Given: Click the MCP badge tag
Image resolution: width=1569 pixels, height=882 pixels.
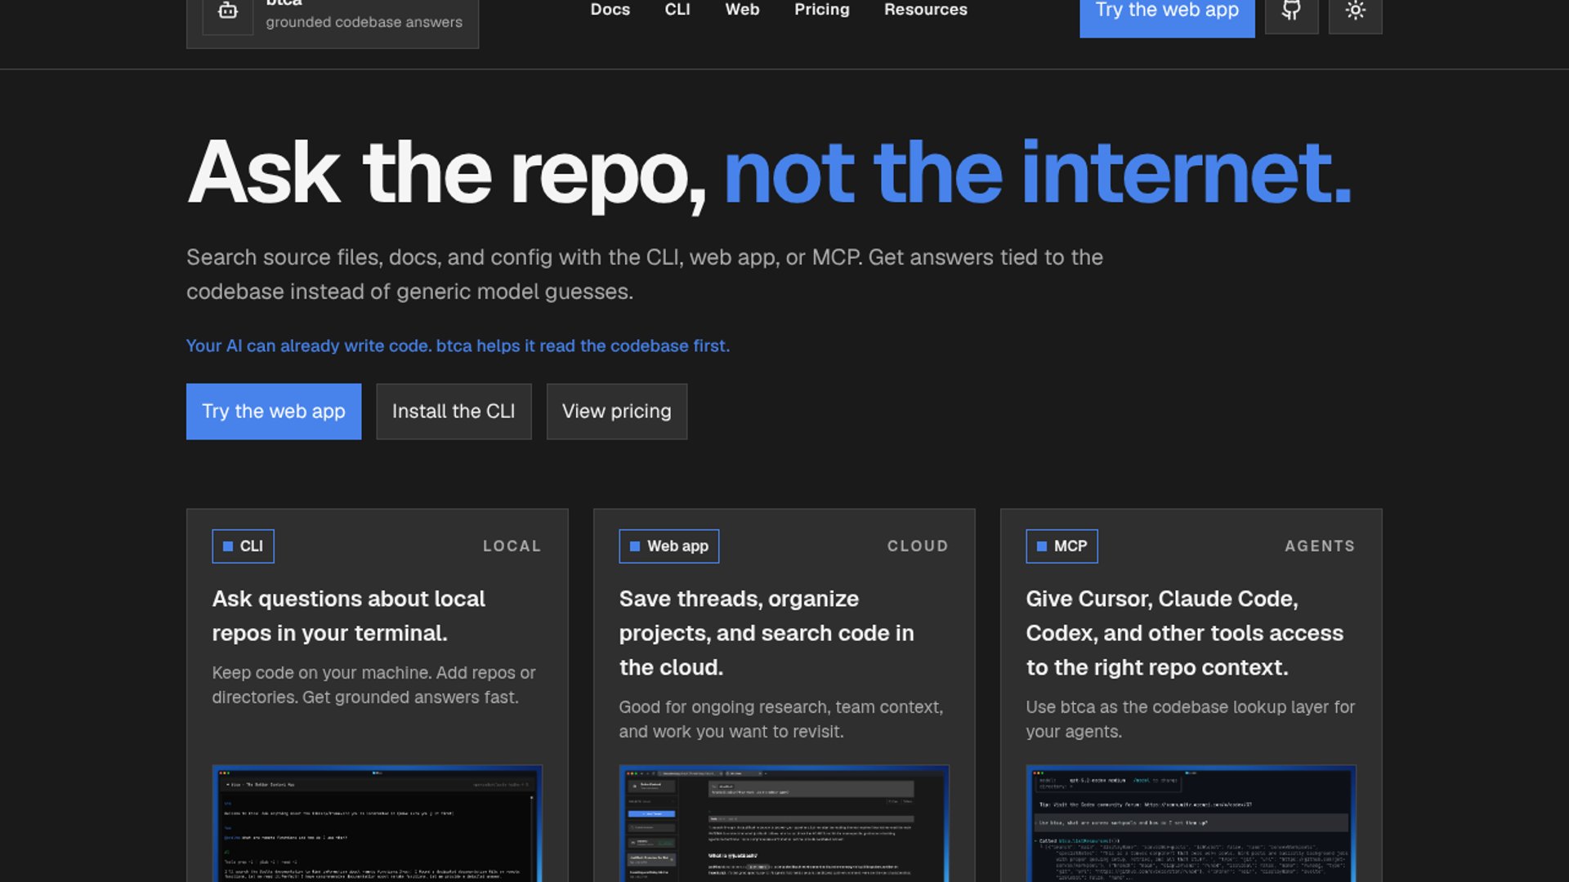Looking at the screenshot, I should (x=1061, y=546).
